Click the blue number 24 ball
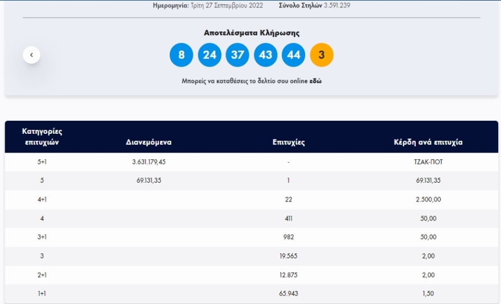Image resolution: width=501 pixels, height=304 pixels. tap(210, 55)
